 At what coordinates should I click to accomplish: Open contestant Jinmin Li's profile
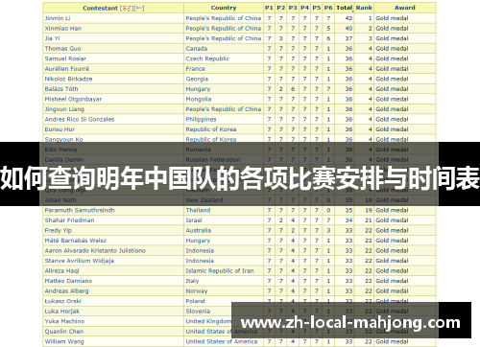58,18
